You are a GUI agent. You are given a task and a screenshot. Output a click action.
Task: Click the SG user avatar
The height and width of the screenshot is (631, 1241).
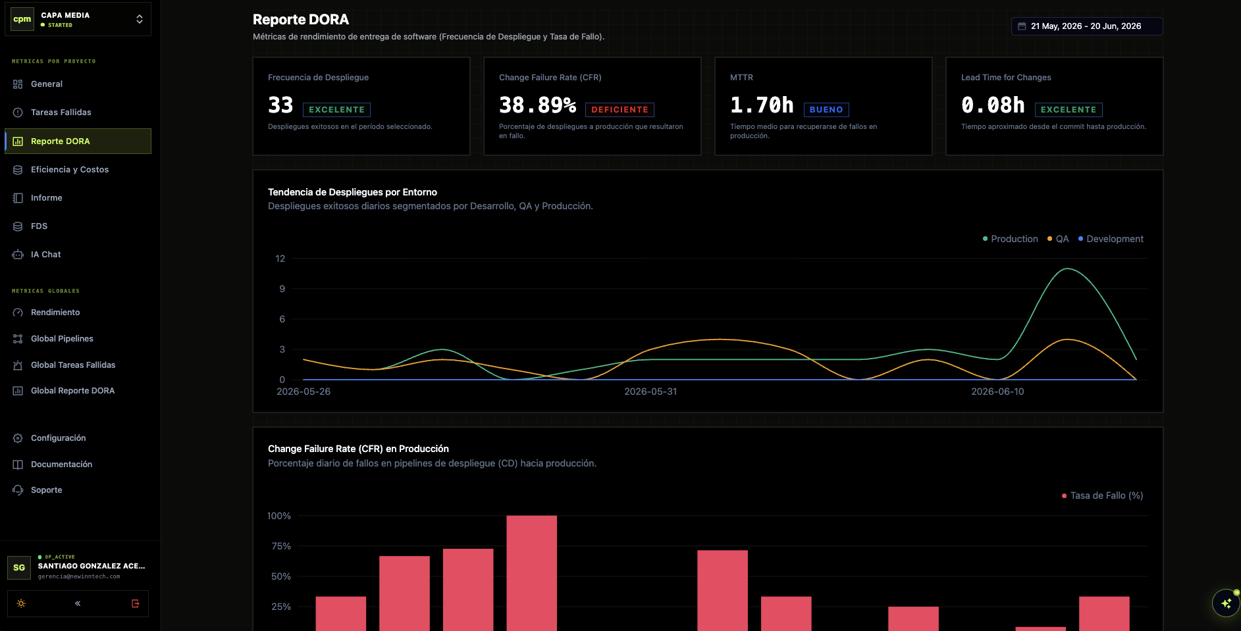pos(19,567)
